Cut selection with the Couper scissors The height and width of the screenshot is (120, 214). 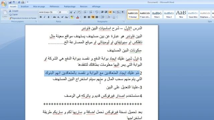[14, 11]
